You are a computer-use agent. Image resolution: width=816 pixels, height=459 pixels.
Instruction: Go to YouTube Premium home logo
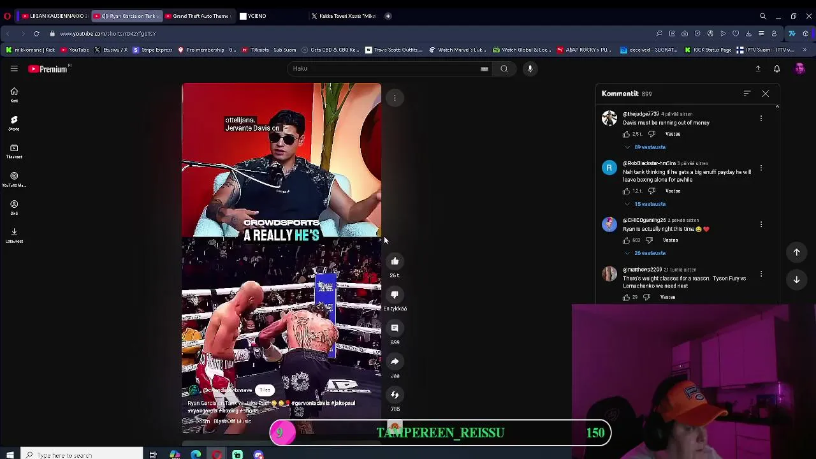49,69
